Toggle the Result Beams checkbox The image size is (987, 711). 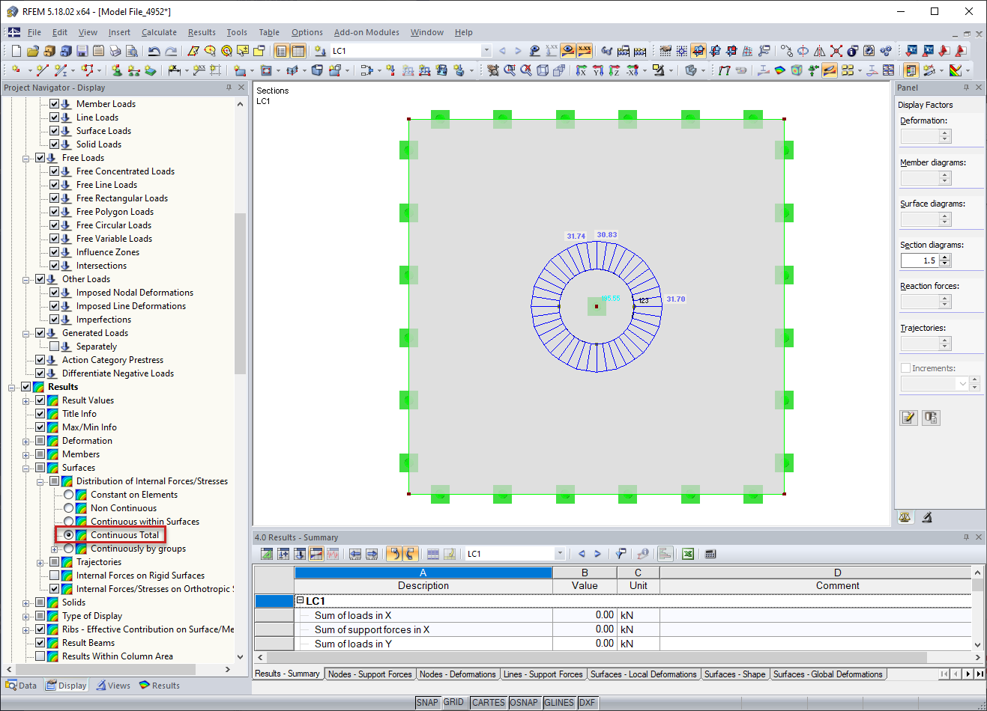pyautogui.click(x=40, y=643)
